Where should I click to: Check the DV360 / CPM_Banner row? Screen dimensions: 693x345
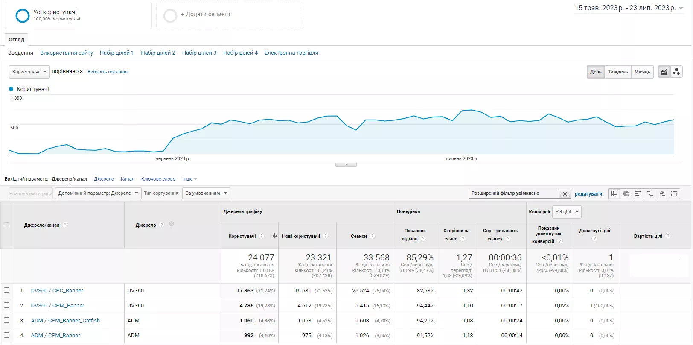pyautogui.click(x=6, y=305)
